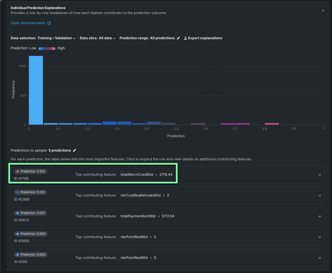332x273 pixels.
Task: Click the pink histogram bar near 0.8
Action: [271, 124]
